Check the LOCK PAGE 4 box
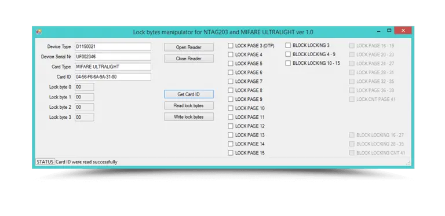Viewport: 445px width, 216px height. [x=231, y=54]
